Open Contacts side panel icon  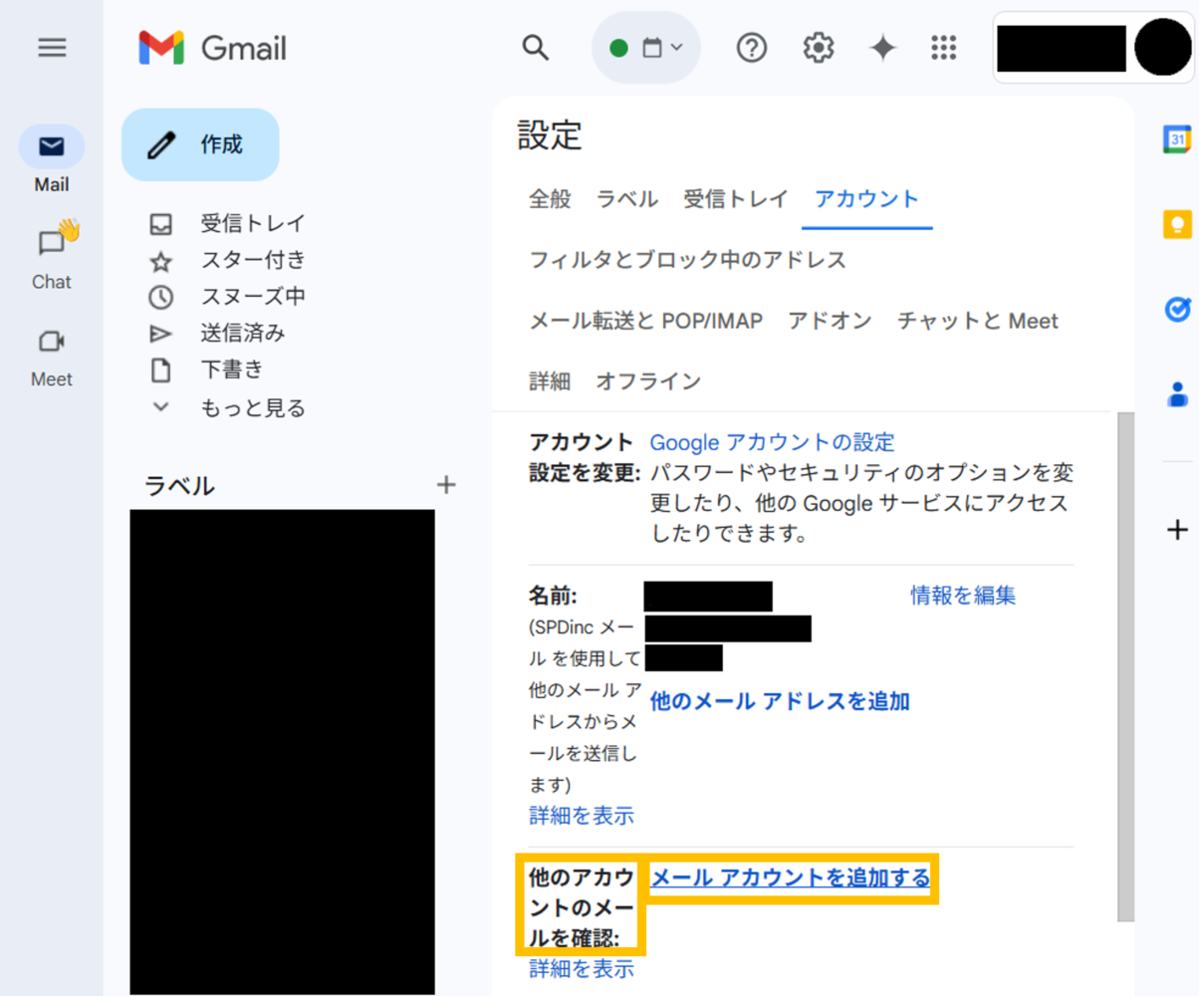click(x=1177, y=393)
